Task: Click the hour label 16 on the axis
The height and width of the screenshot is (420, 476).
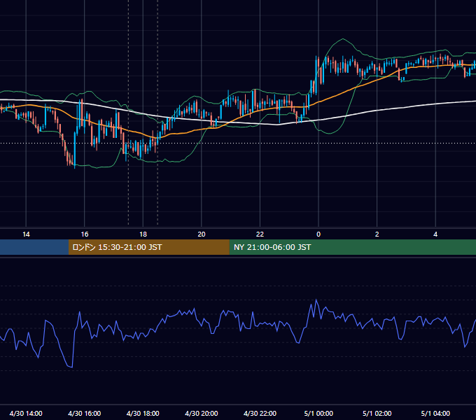Action: 85,234
